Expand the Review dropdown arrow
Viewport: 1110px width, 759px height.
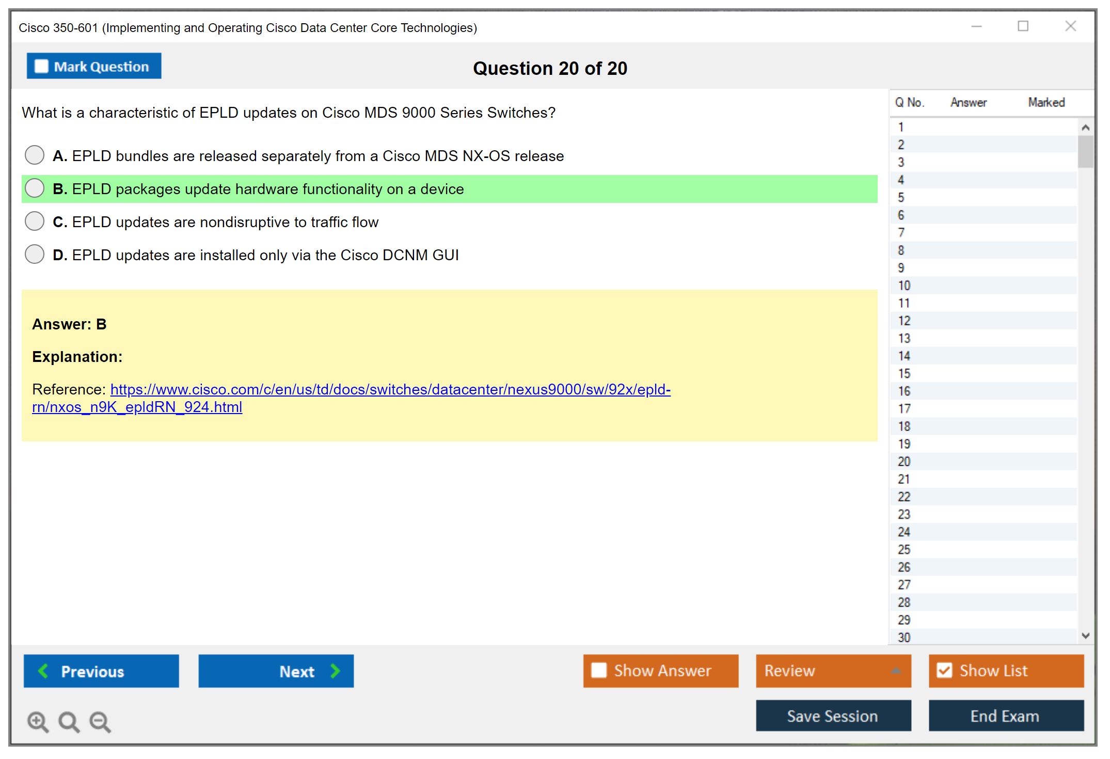tap(896, 671)
